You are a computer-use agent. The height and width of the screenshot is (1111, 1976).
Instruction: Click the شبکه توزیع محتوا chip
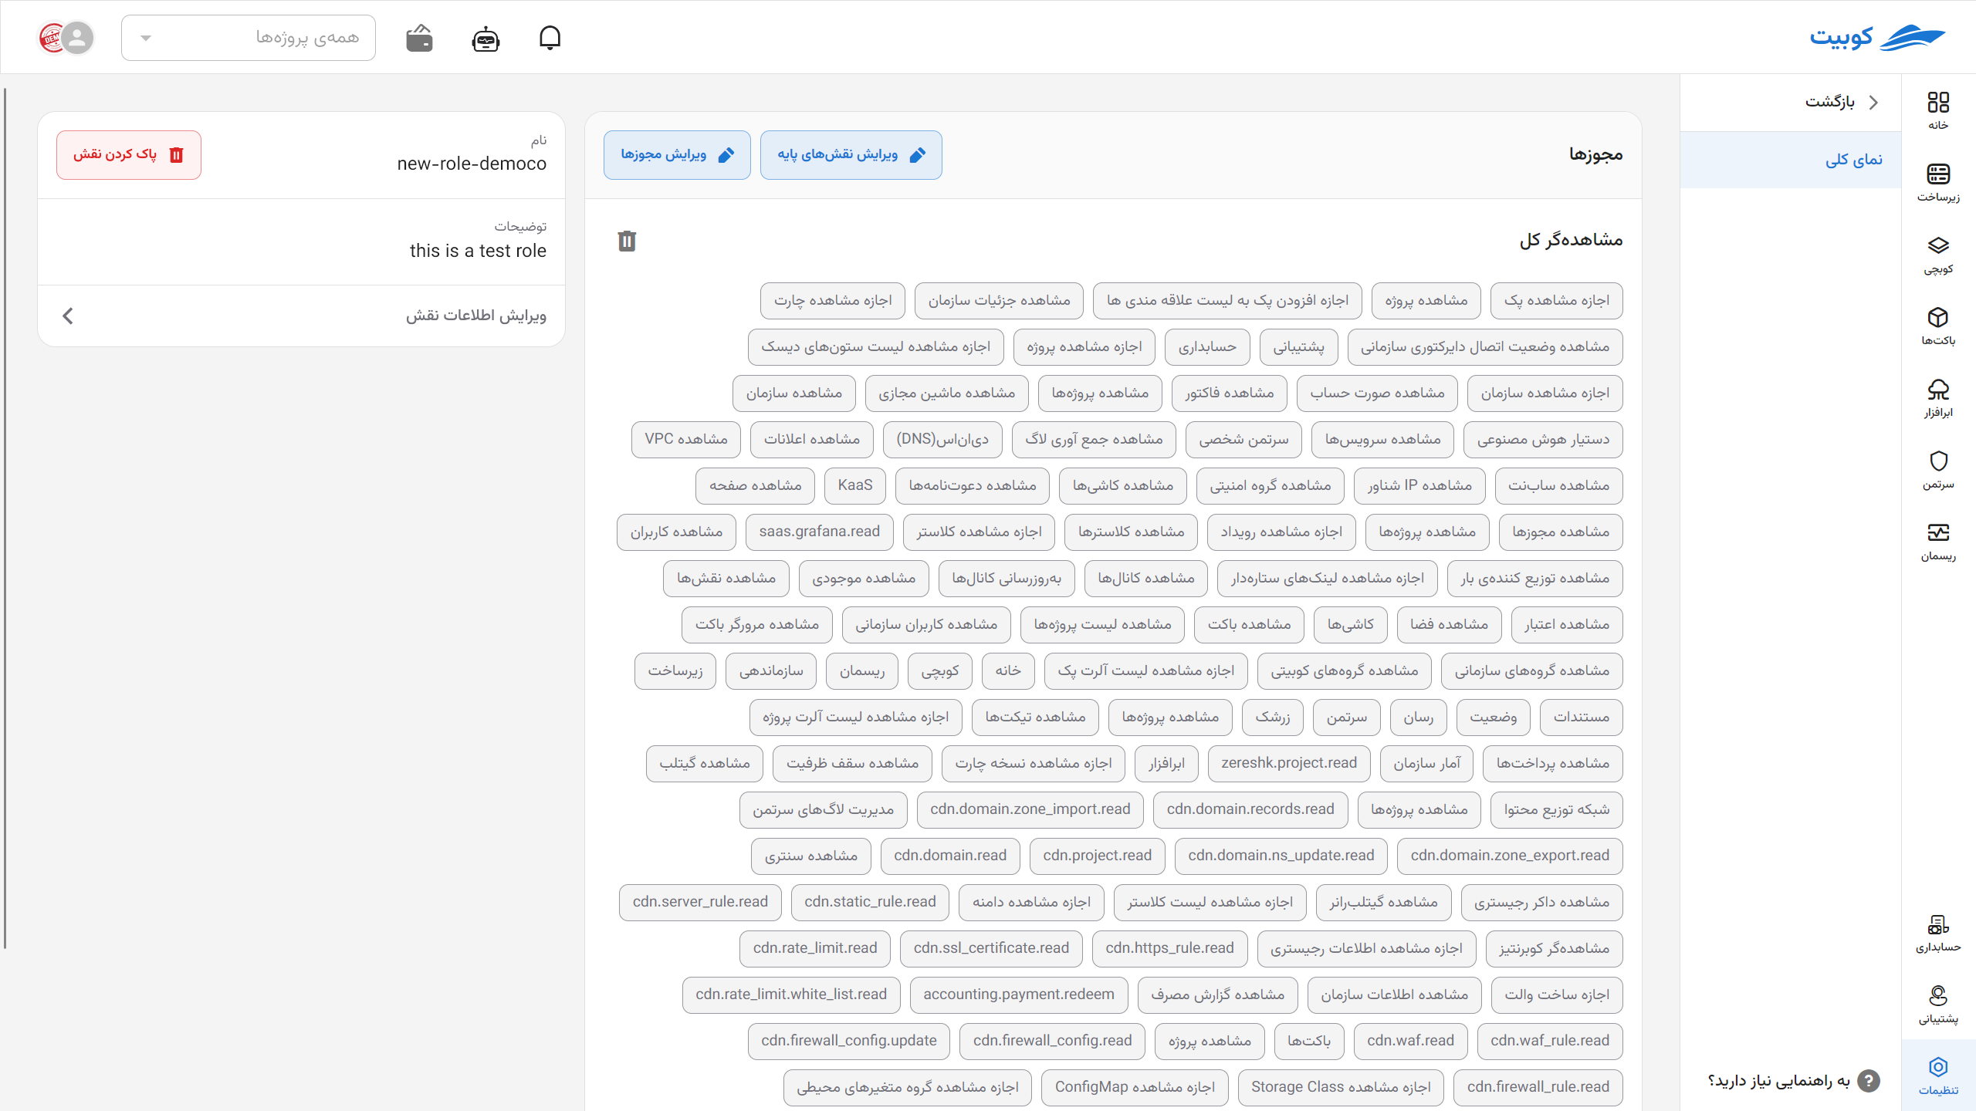point(1557,810)
